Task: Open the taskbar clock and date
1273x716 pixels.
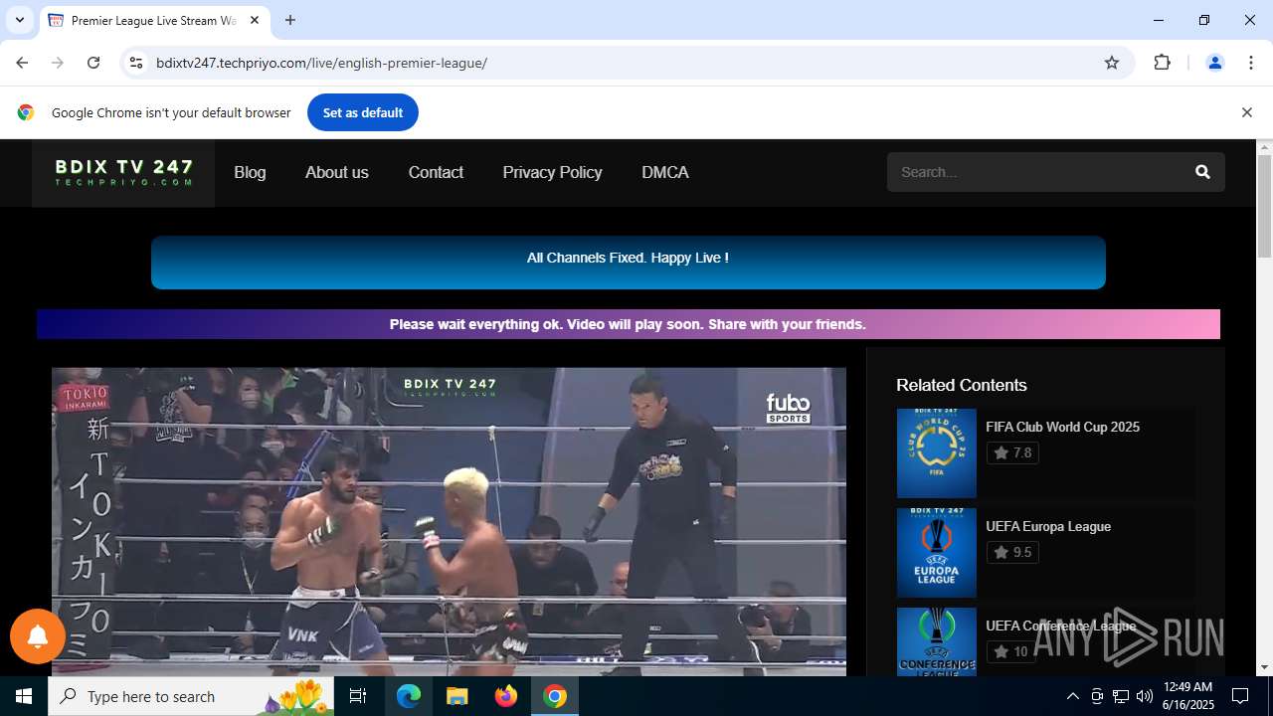Action: pos(1188,696)
